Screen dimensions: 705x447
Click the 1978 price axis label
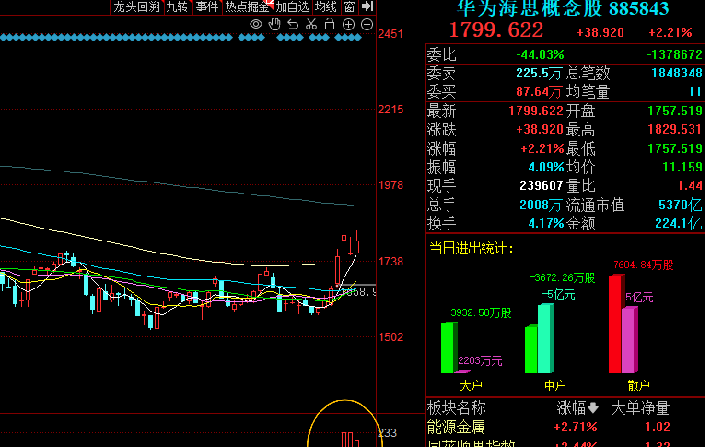[x=390, y=185]
